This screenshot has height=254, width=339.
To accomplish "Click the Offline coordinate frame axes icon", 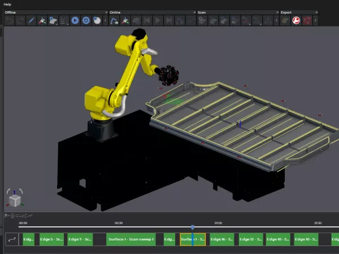I will click(x=42, y=21).
